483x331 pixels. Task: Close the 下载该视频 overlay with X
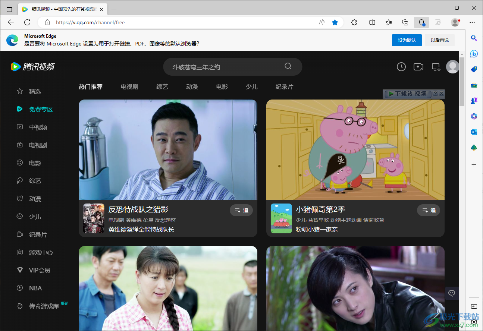pos(441,94)
